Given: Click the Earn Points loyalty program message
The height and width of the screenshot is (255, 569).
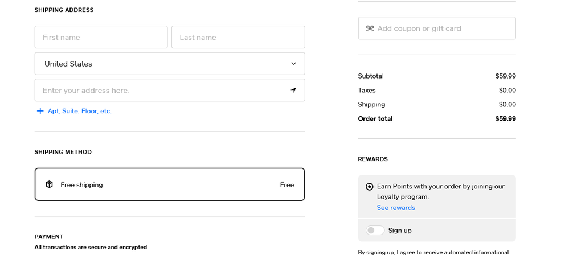Looking at the screenshot, I should [x=440, y=191].
